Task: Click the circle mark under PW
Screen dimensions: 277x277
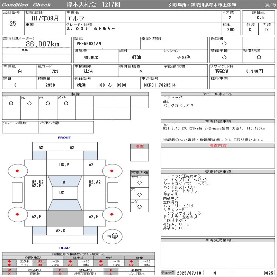Action: click(x=48, y=103)
